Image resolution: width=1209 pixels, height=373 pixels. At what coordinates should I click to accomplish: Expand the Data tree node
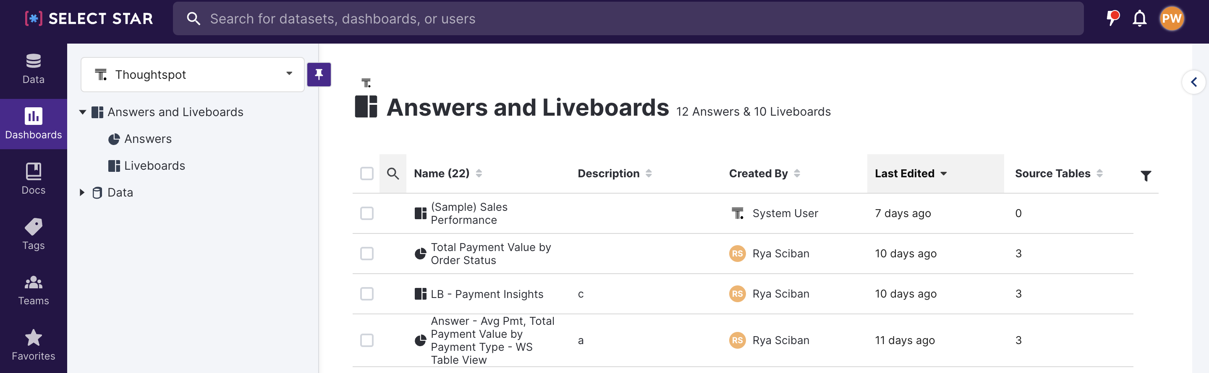[x=82, y=193]
